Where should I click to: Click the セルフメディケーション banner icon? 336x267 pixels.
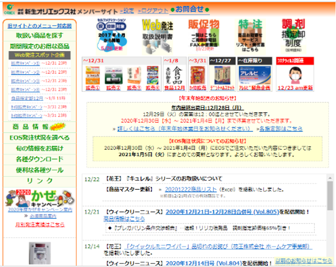111,35
